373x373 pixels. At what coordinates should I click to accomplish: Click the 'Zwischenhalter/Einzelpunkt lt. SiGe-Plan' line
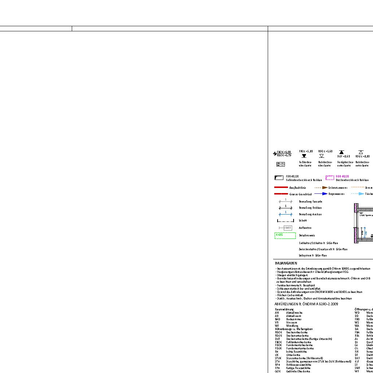[323, 249]
